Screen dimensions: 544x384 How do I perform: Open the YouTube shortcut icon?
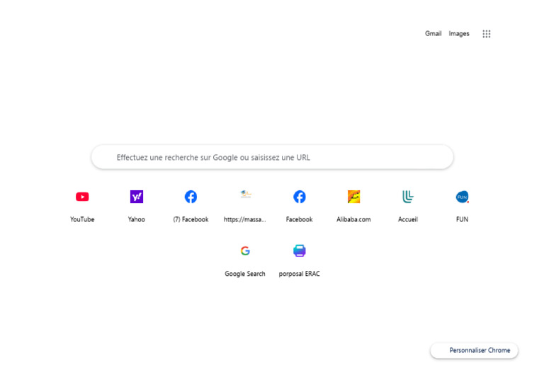click(82, 197)
